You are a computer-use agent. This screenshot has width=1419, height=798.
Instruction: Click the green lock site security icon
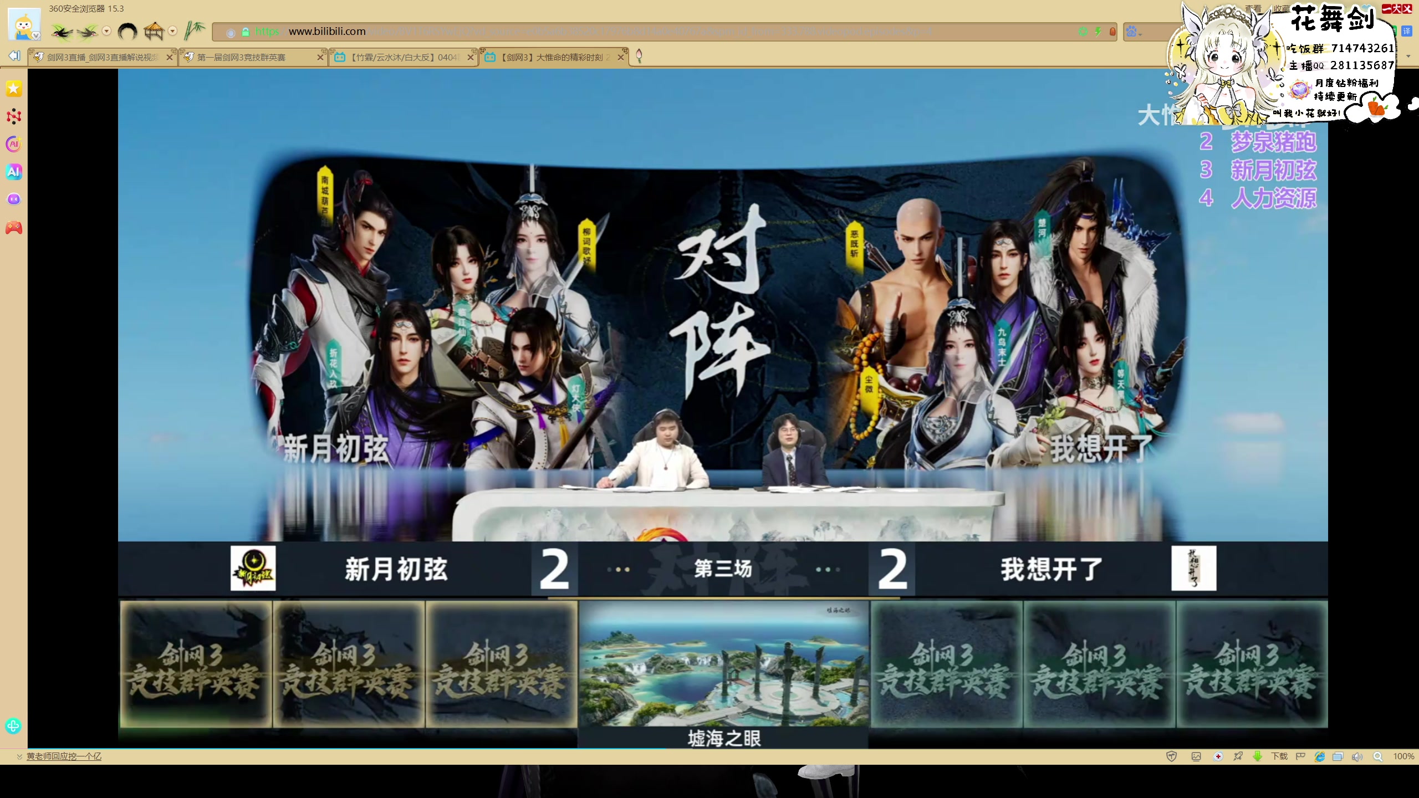tap(246, 32)
